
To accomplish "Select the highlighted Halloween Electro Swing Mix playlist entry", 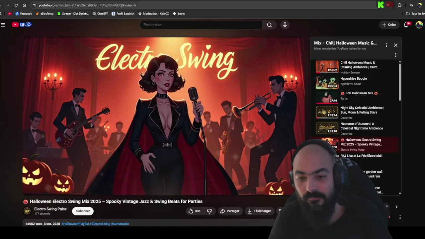I will 355,144.
